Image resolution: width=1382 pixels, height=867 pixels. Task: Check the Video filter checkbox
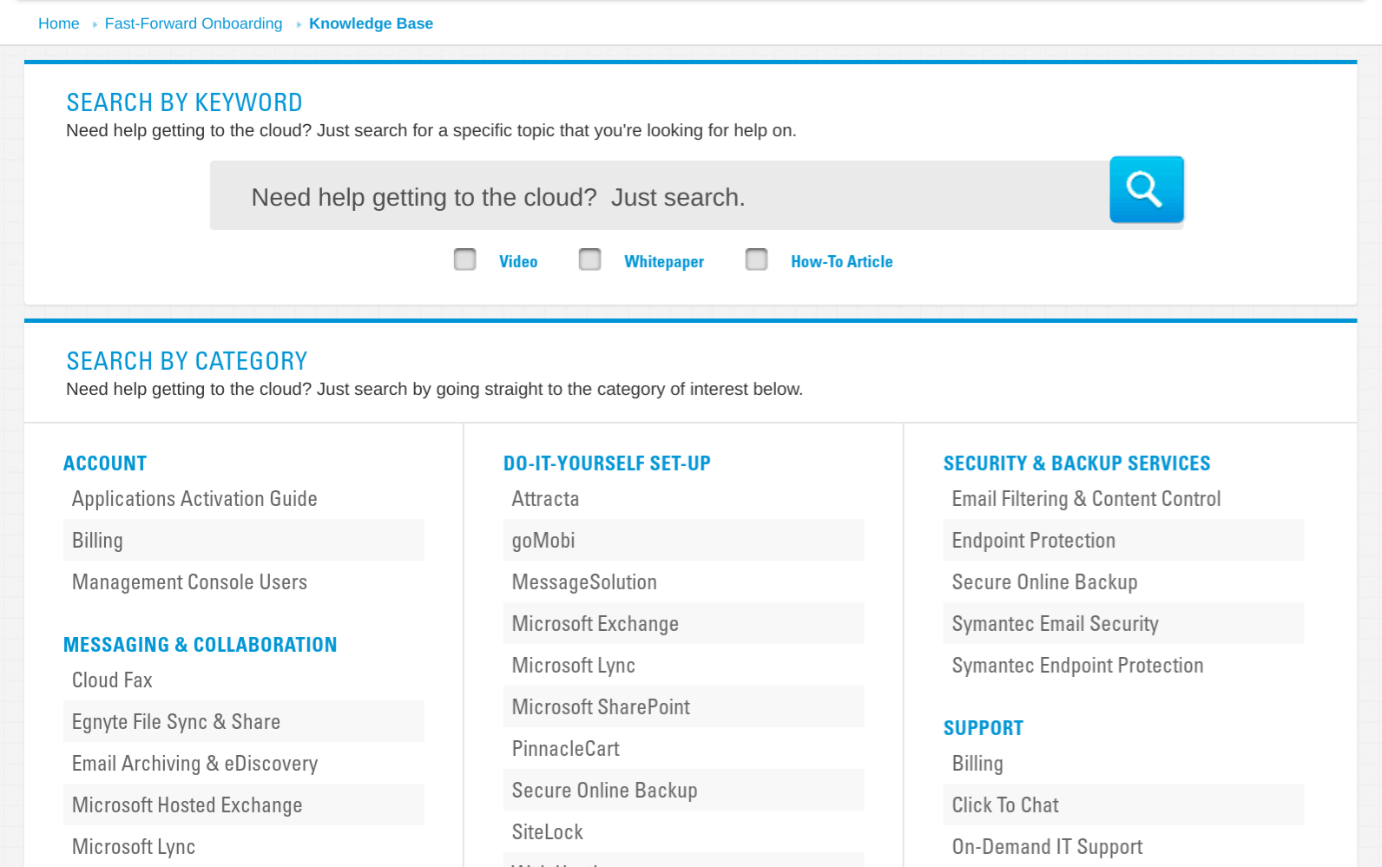click(x=465, y=259)
